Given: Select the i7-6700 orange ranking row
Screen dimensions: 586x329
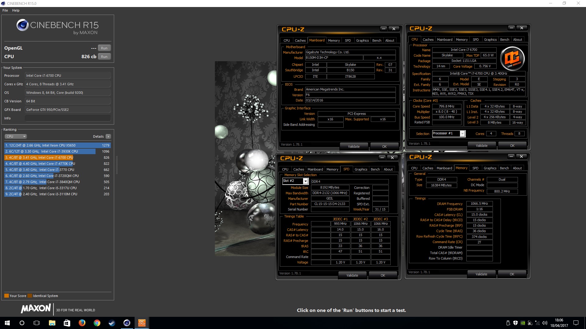Looking at the screenshot, I should 57,157.
